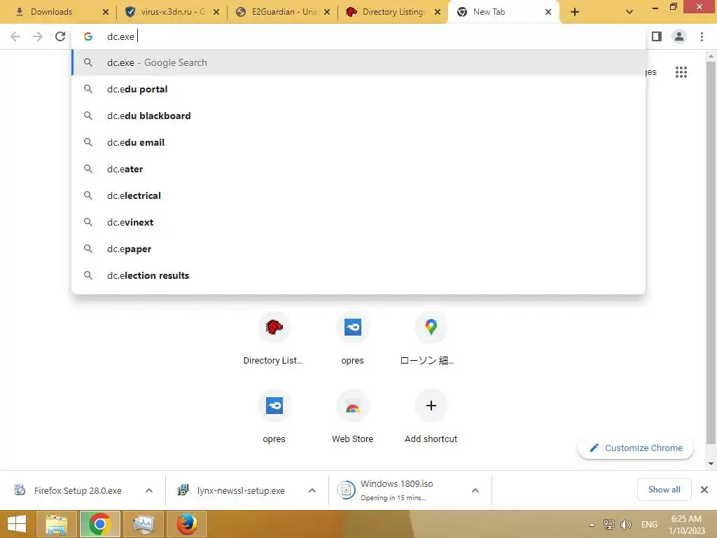Expand Windows 1809.iso download options
717x538 pixels.
click(x=475, y=490)
